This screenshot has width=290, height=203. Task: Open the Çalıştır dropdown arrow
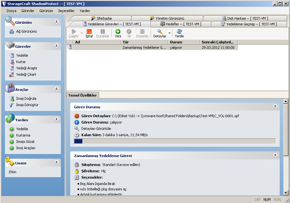pyautogui.click(x=82, y=33)
